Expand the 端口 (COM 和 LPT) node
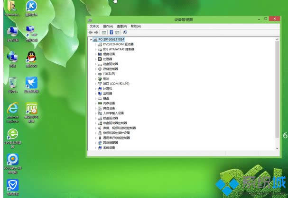This screenshot has width=288, height=198. pos(95,84)
